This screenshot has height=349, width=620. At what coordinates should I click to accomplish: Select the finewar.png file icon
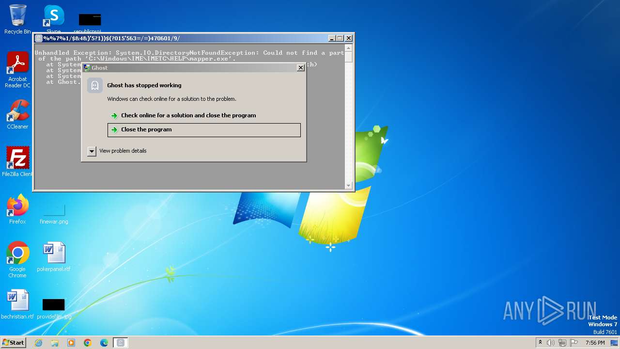click(x=54, y=213)
